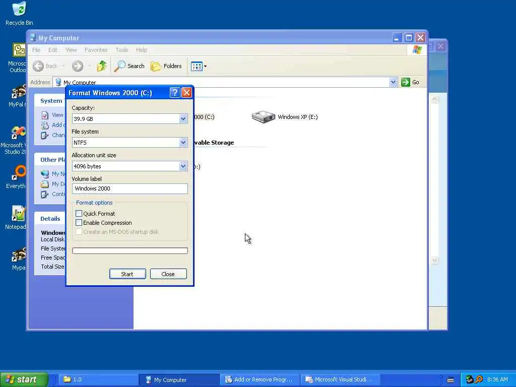Screen dimensions: 516x387
Task: Click View system information task icon
Action: 45,115
